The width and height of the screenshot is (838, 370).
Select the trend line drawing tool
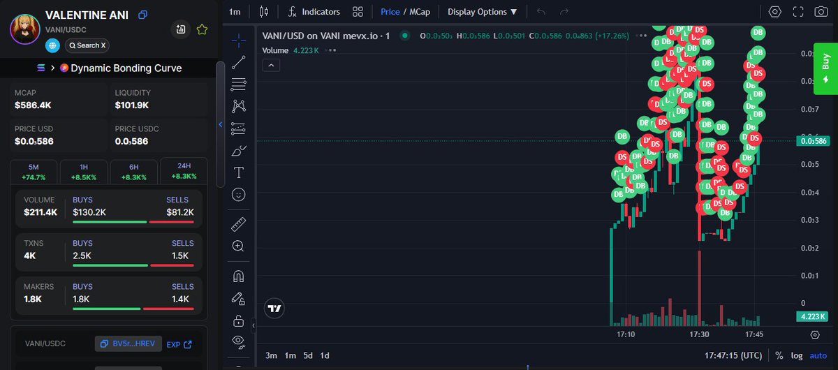(239, 61)
